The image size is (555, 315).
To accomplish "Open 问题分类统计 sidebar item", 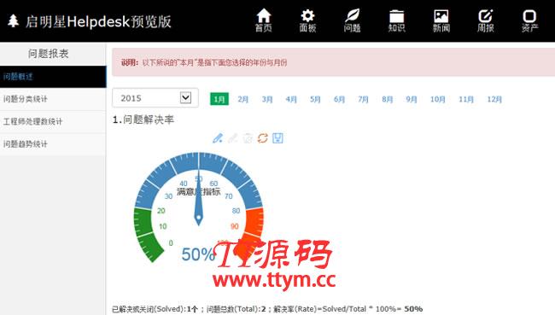I will click(x=53, y=99).
